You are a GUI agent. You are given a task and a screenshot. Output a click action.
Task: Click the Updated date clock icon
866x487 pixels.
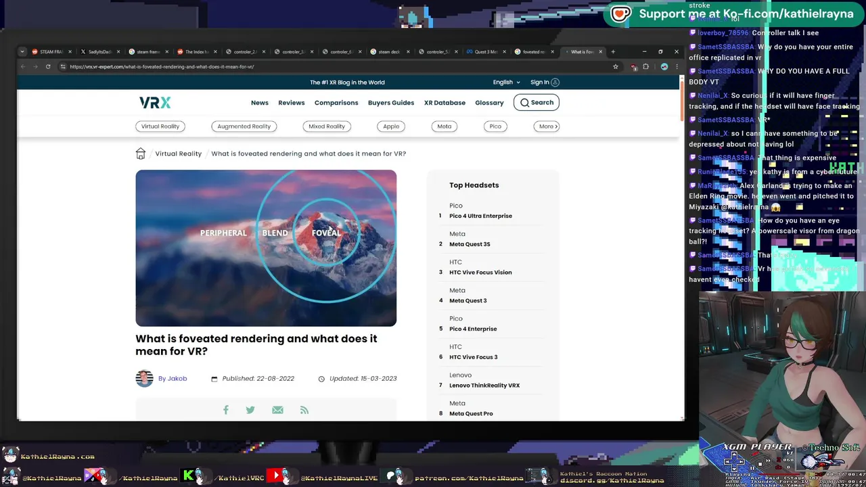(x=321, y=379)
